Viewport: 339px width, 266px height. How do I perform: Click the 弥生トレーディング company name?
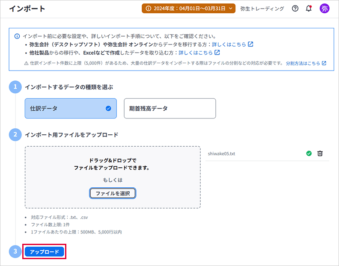click(x=262, y=9)
